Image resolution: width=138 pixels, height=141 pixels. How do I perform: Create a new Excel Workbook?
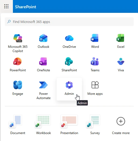click(x=43, y=124)
